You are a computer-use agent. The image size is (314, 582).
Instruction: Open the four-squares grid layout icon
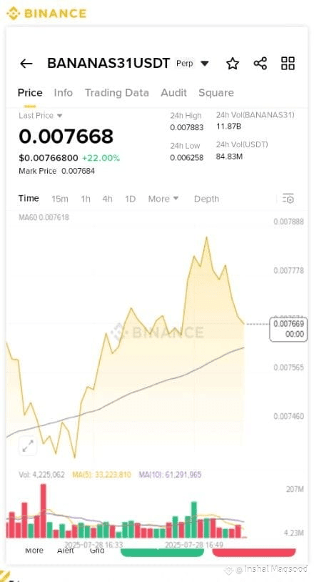(x=288, y=64)
